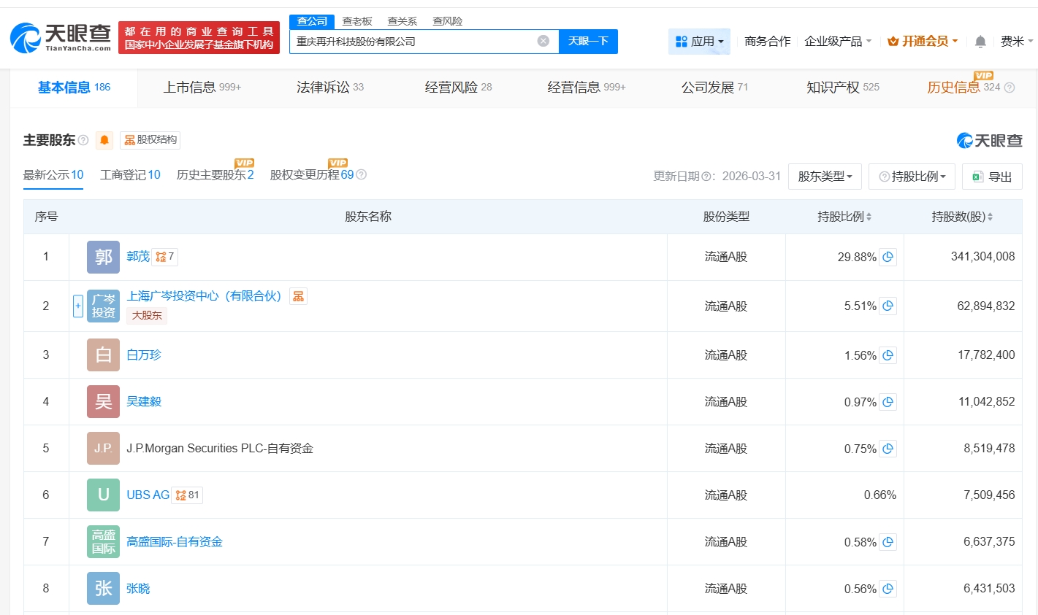Open the 历史信息 VIP tab
1038x615 pixels.
(x=963, y=88)
